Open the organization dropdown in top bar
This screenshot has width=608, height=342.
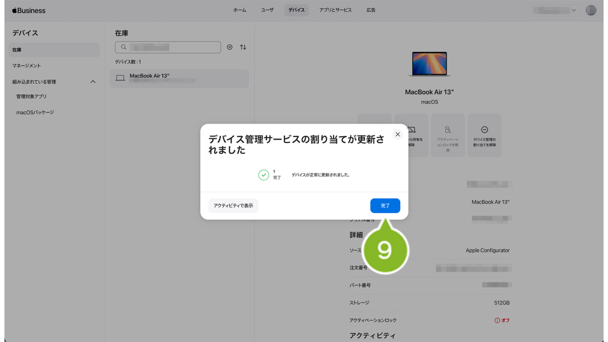(x=555, y=10)
